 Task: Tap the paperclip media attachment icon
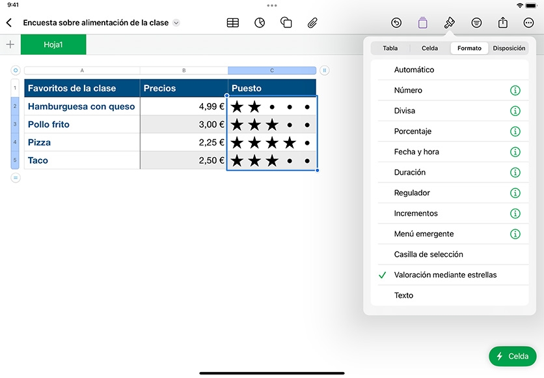312,23
